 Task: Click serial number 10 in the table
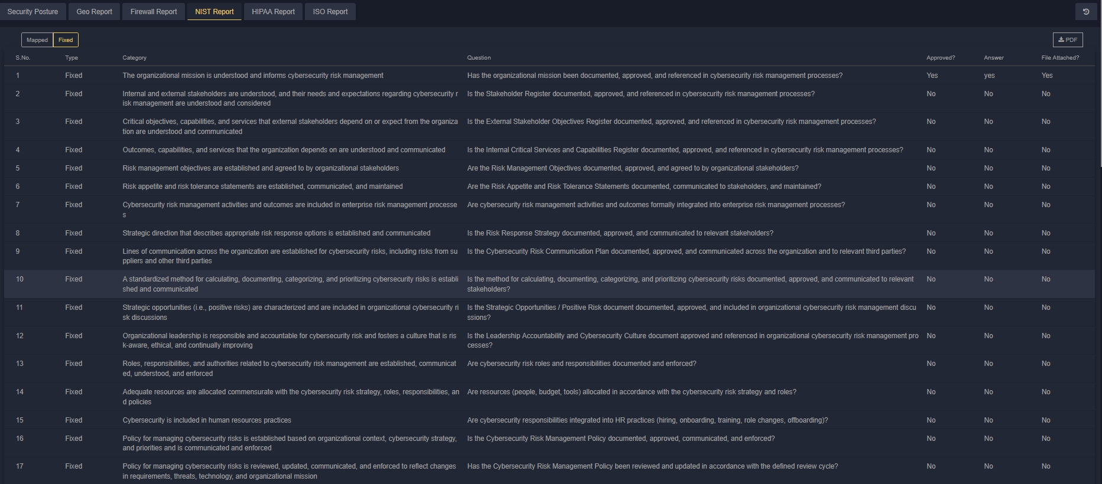point(19,279)
